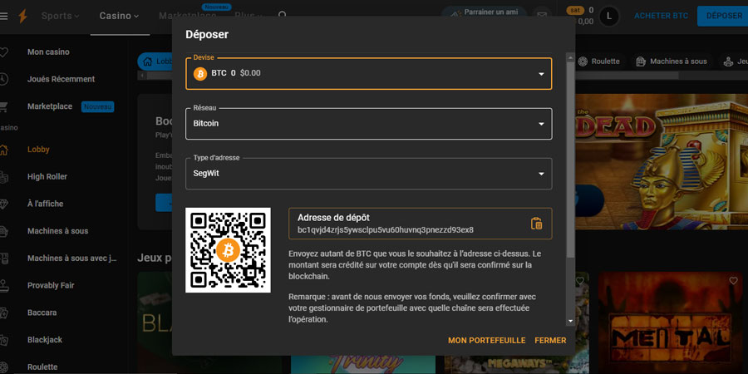The width and height of the screenshot is (748, 374).
Task: Click the MON PORTEFEUILLE link
Action: click(x=486, y=341)
